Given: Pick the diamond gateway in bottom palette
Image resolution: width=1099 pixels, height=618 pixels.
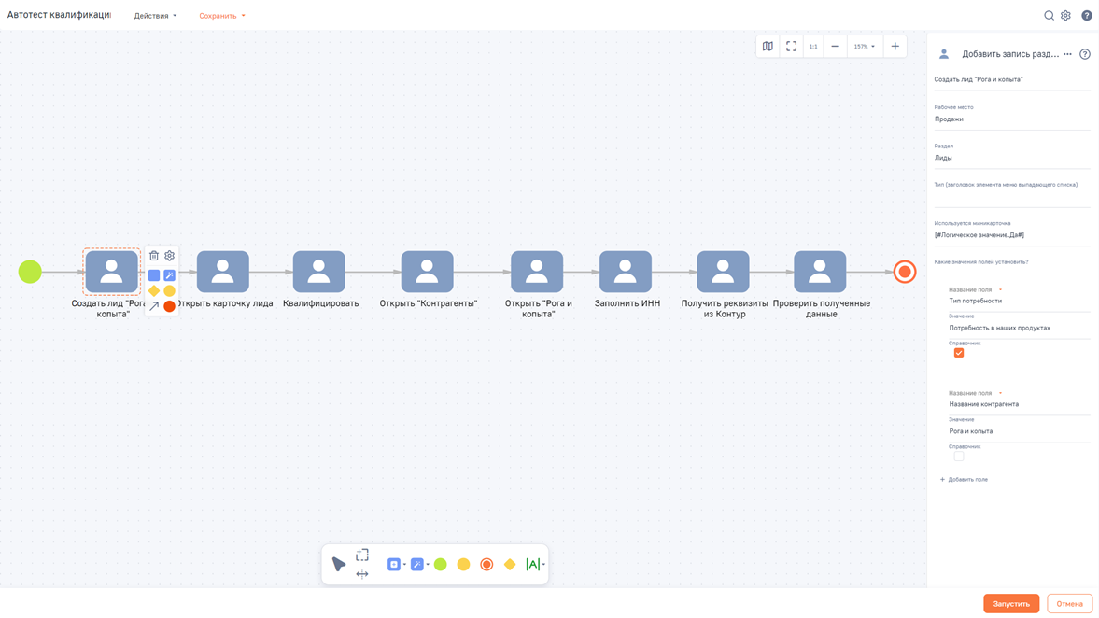Looking at the screenshot, I should click(510, 564).
